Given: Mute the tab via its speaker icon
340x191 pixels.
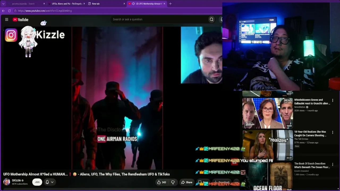Looking at the screenshot, I should 133,4.
